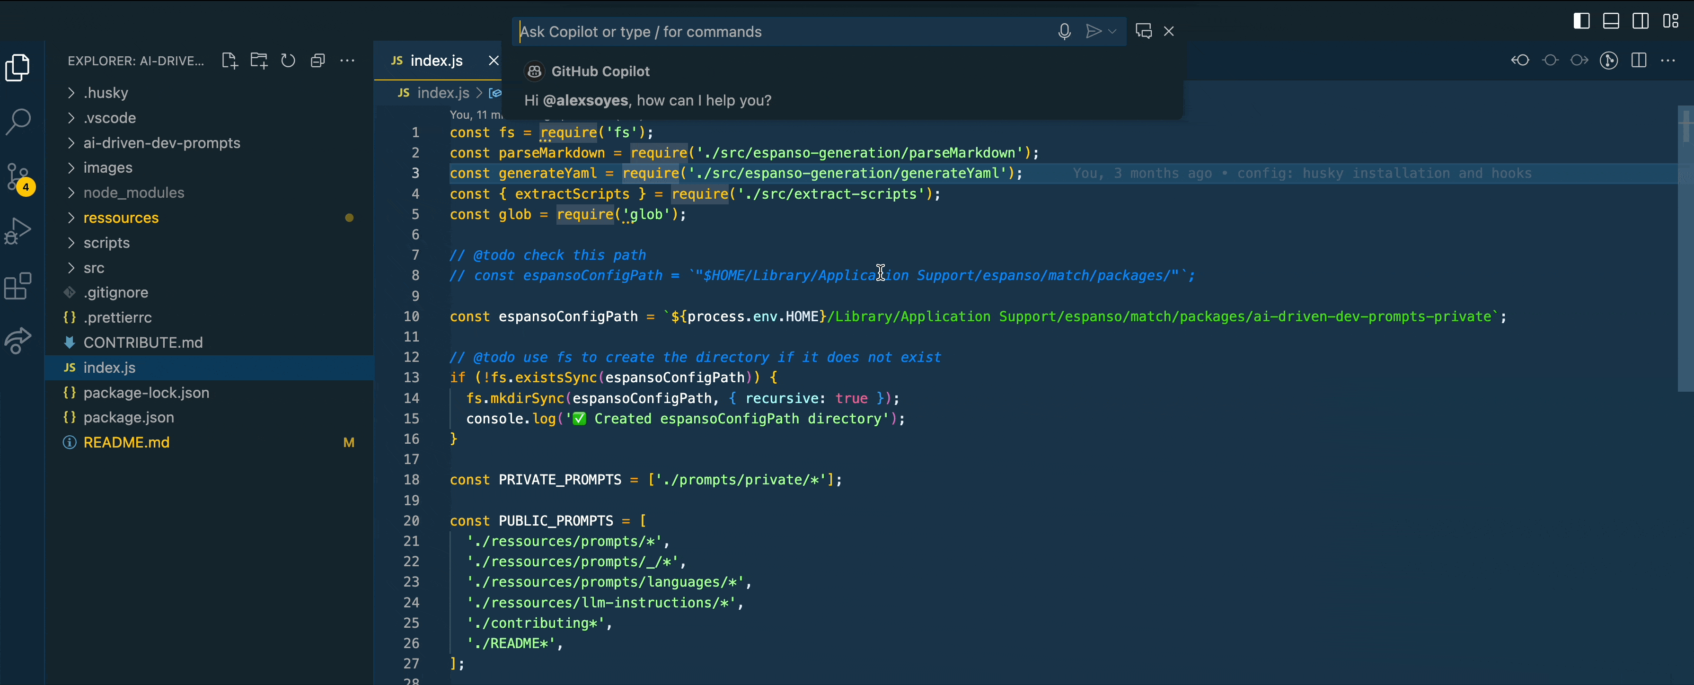The height and width of the screenshot is (685, 1694).
Task: Click New File icon in Explorer header
Action: pyautogui.click(x=229, y=61)
